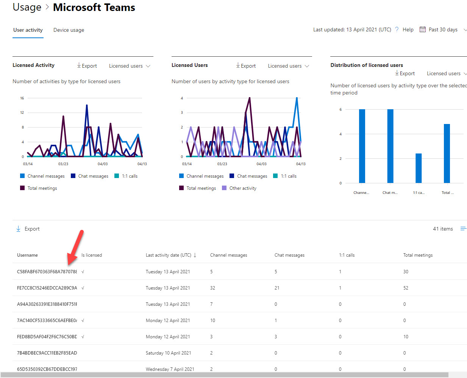
Task: Switch to the Device usage tab
Action: [x=69, y=30]
